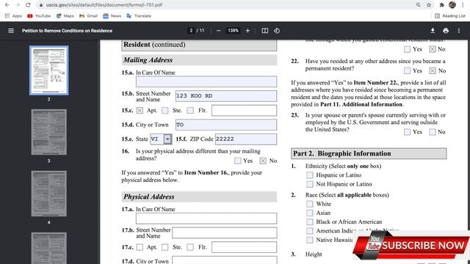Click the 15.c unit number field
This screenshot has height=264, width=470.
(244, 110)
